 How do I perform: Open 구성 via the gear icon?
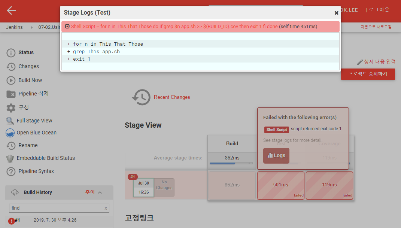pos(11,108)
